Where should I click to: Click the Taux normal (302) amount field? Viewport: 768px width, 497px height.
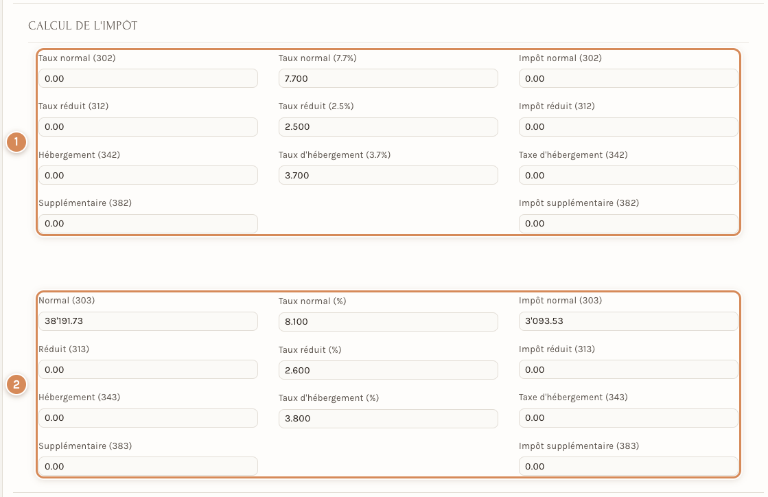pyautogui.click(x=148, y=78)
